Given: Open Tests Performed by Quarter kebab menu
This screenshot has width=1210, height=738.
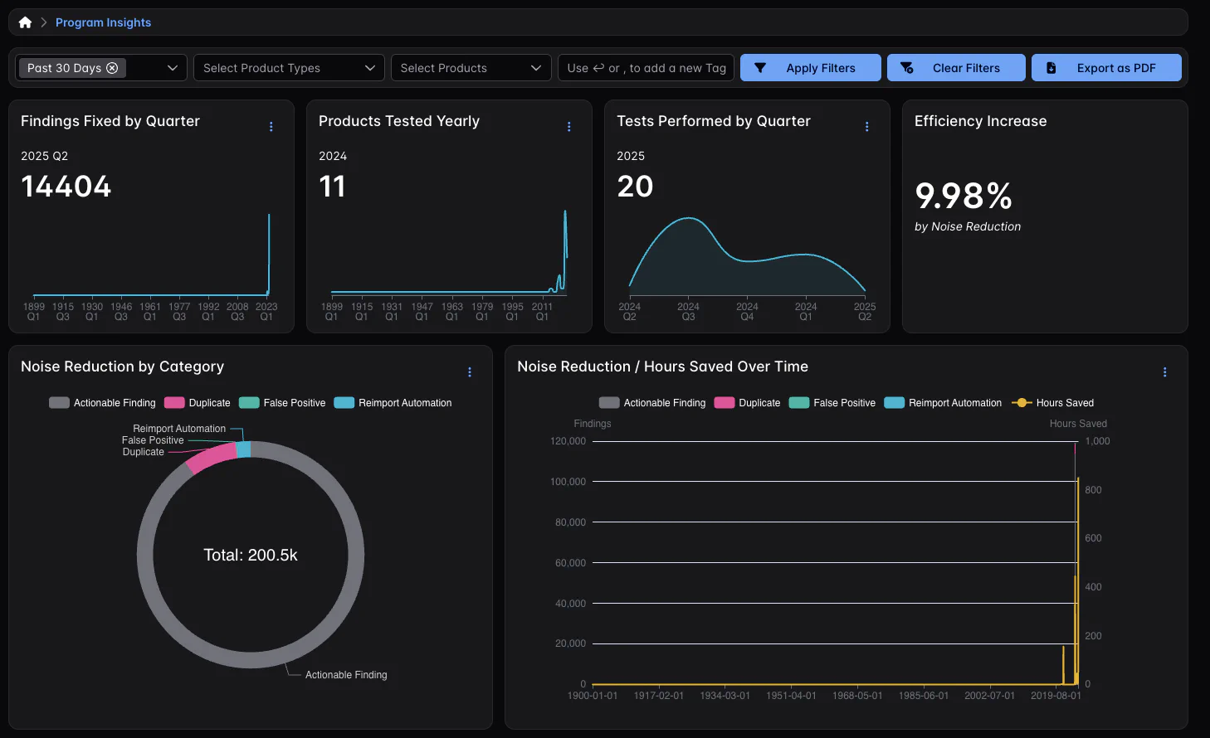Looking at the screenshot, I should 866,127.
